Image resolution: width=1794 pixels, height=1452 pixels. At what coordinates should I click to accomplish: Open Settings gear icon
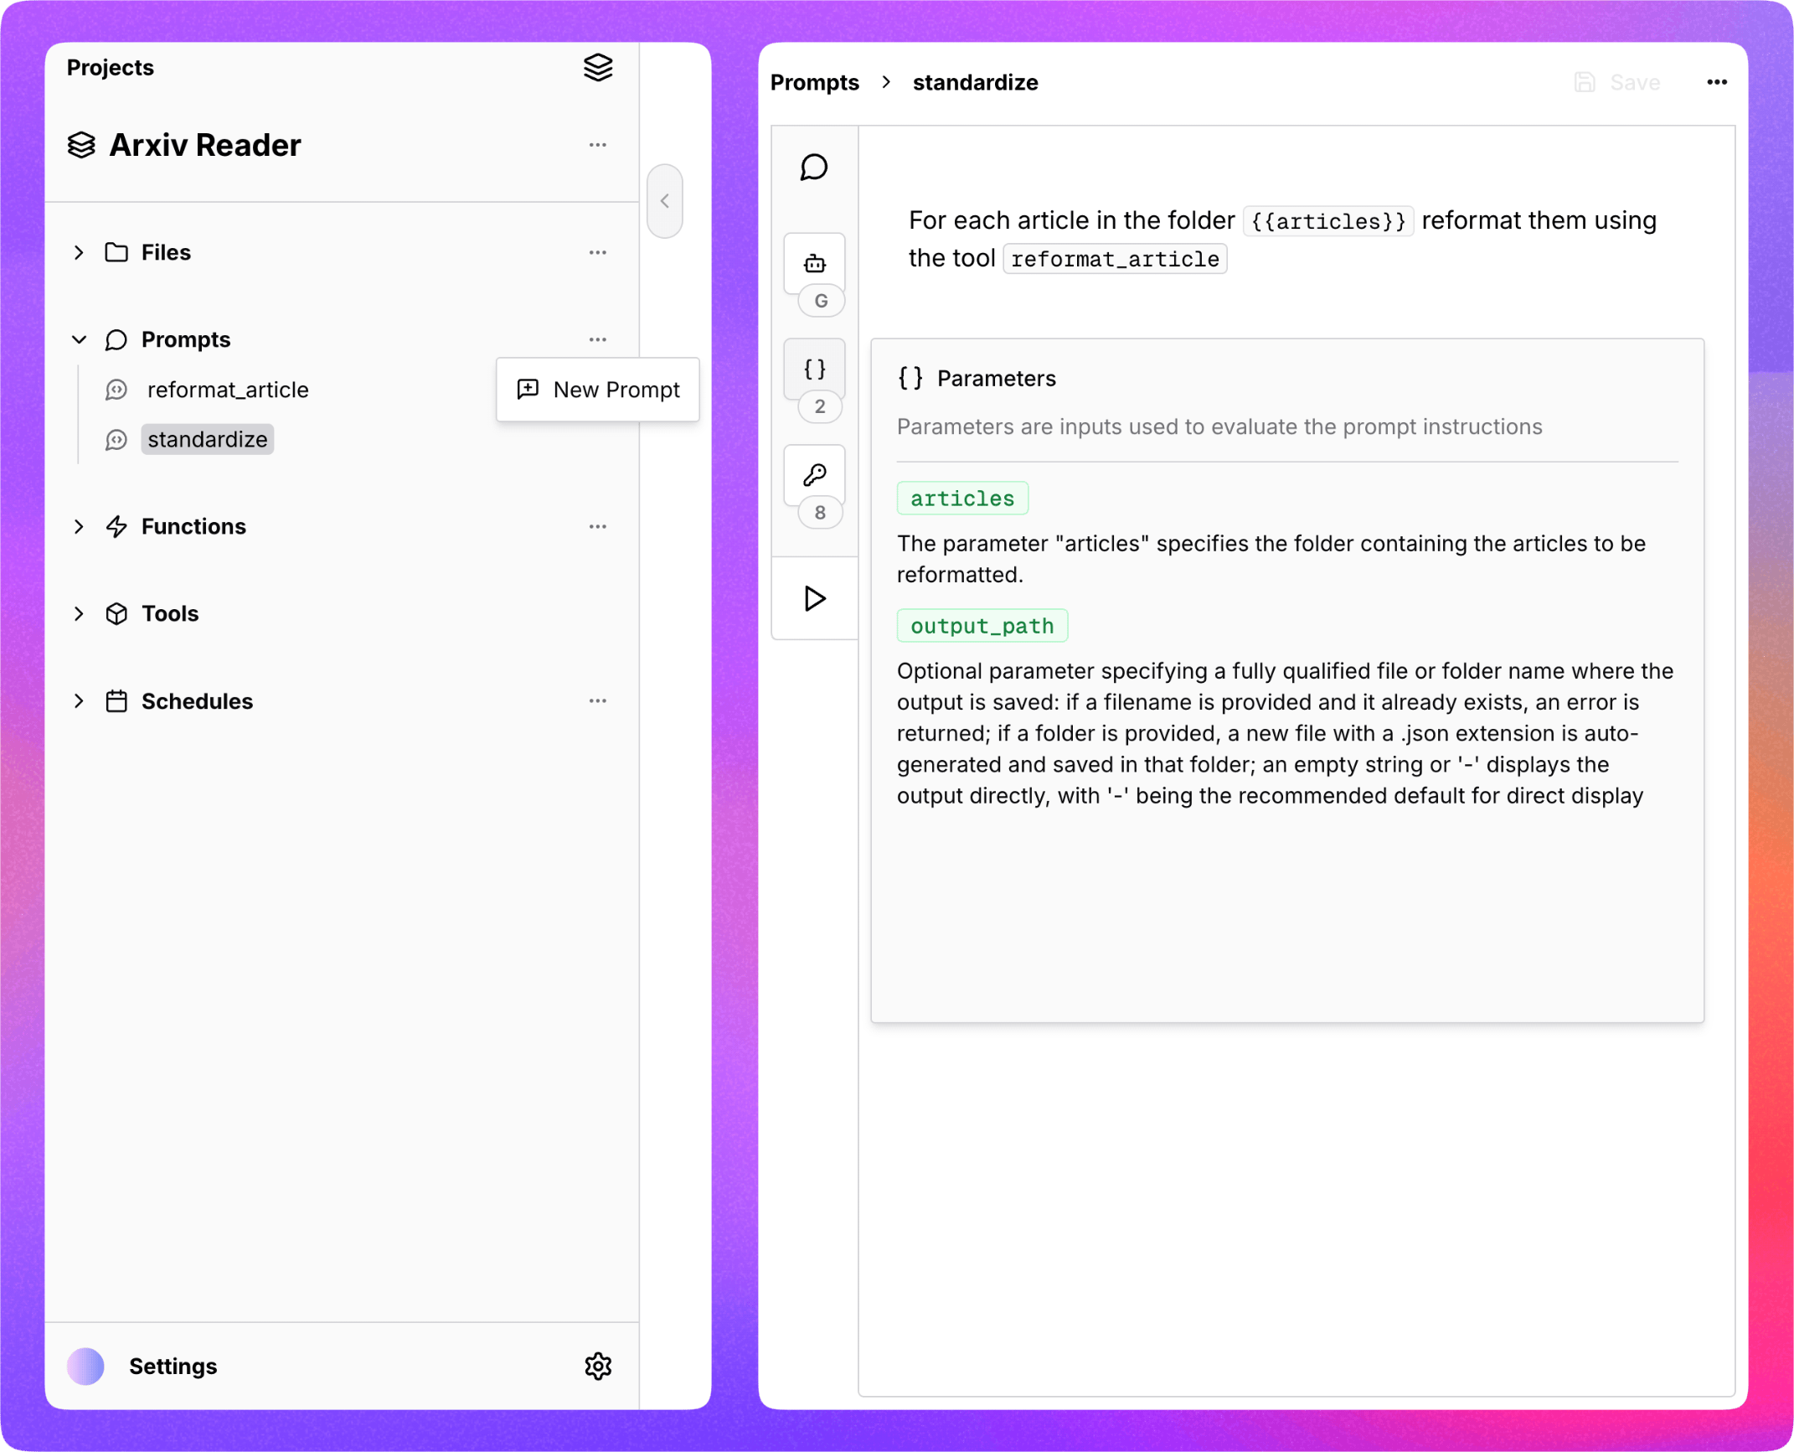coord(598,1366)
